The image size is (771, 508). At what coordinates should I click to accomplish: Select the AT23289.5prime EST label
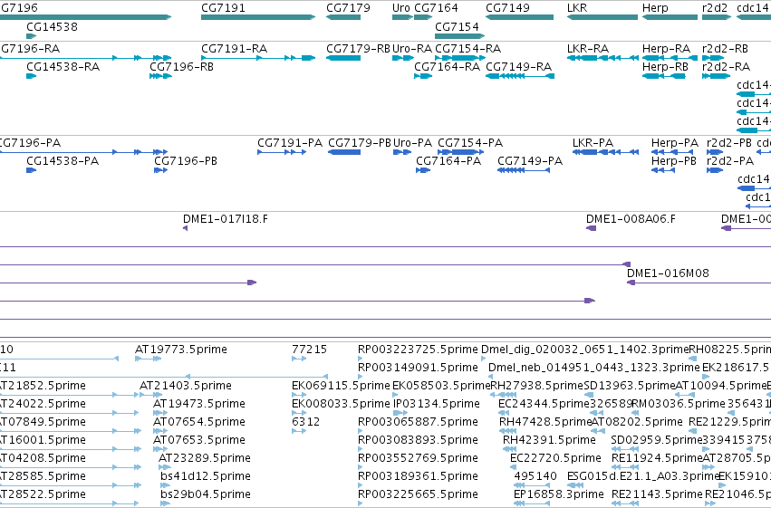(x=204, y=458)
